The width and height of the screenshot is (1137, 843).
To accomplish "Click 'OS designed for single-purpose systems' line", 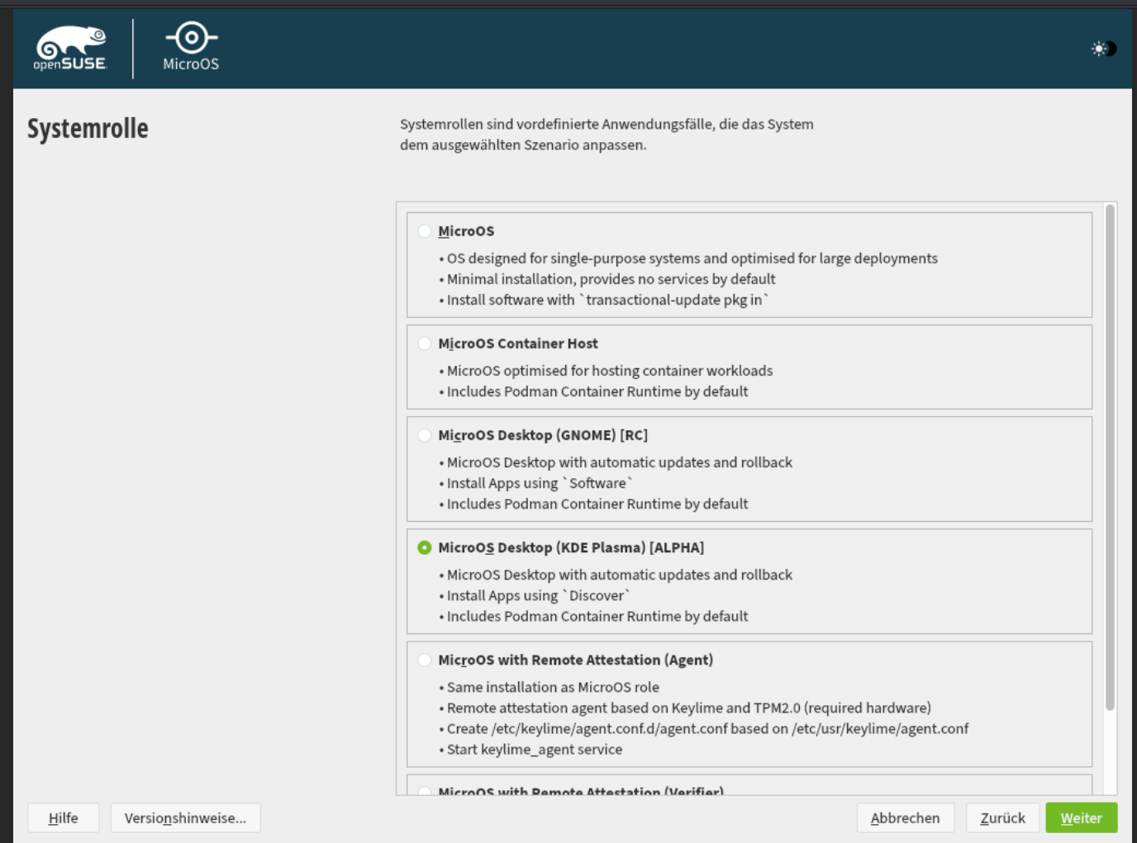I will point(692,258).
